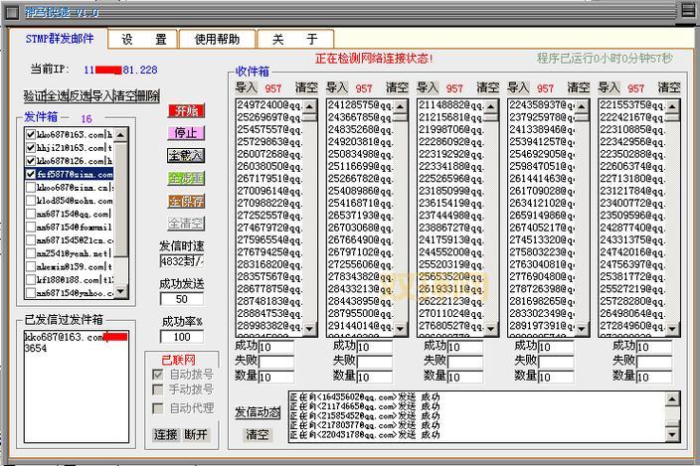
Task: Check the kkoo687@sina.cn sender checkbox
Action: pos(31,187)
